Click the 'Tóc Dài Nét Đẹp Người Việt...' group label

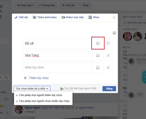(81, 88)
